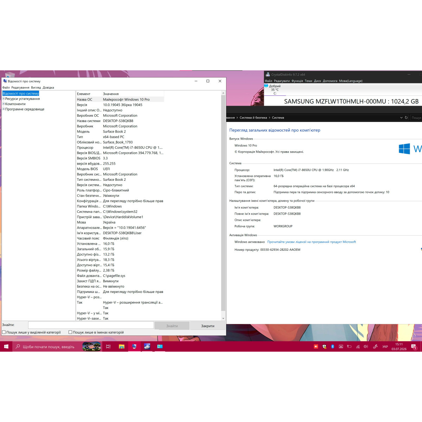
Task: Open Диск menu in CrystalDiskInfo
Action: coord(318,81)
